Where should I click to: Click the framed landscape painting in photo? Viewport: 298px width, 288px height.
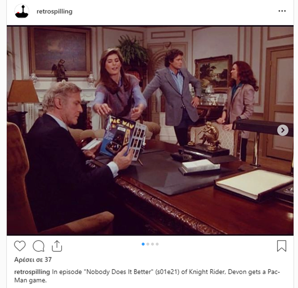click(213, 73)
